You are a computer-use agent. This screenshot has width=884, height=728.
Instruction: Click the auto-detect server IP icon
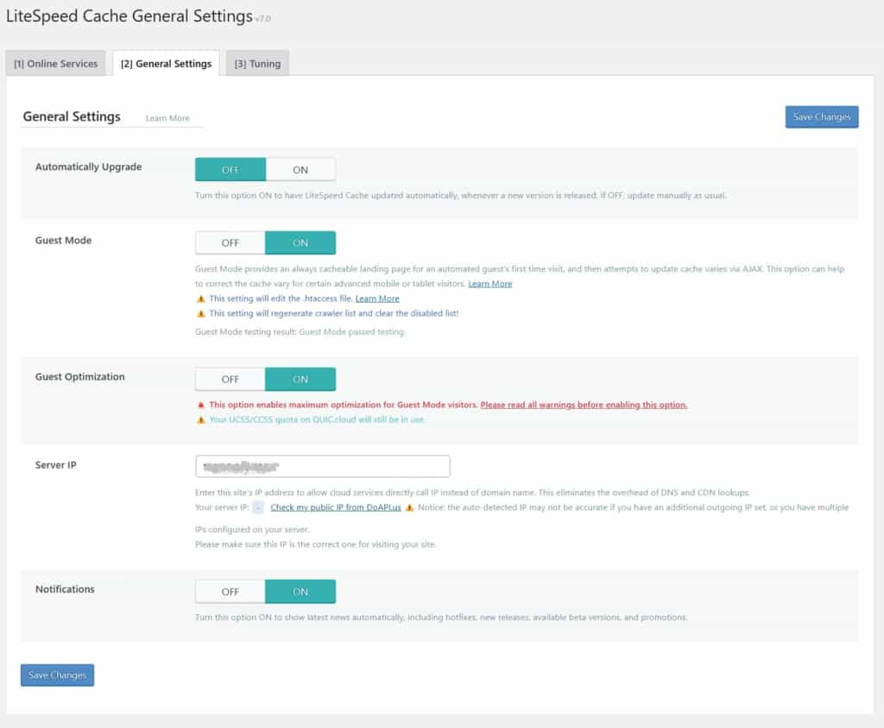coord(256,507)
